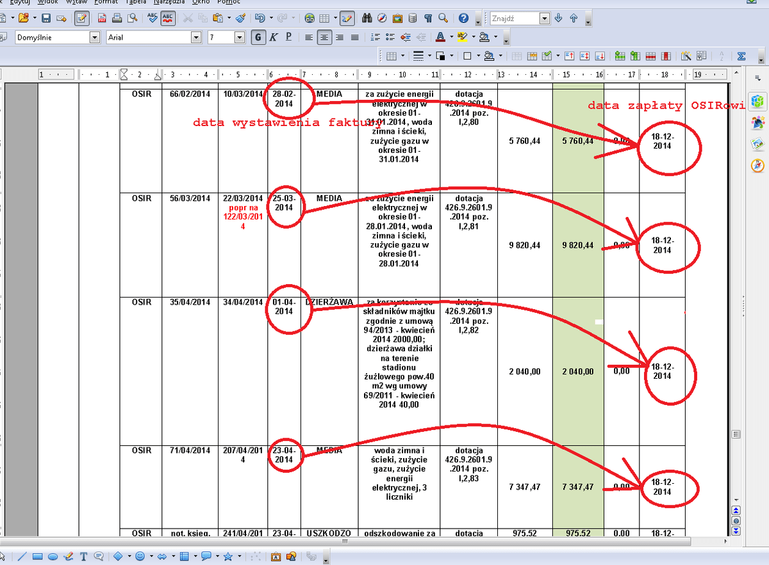
Task: Click the Znajdź search field
Action: click(515, 18)
